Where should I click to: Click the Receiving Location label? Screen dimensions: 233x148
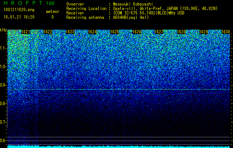tap(86, 9)
